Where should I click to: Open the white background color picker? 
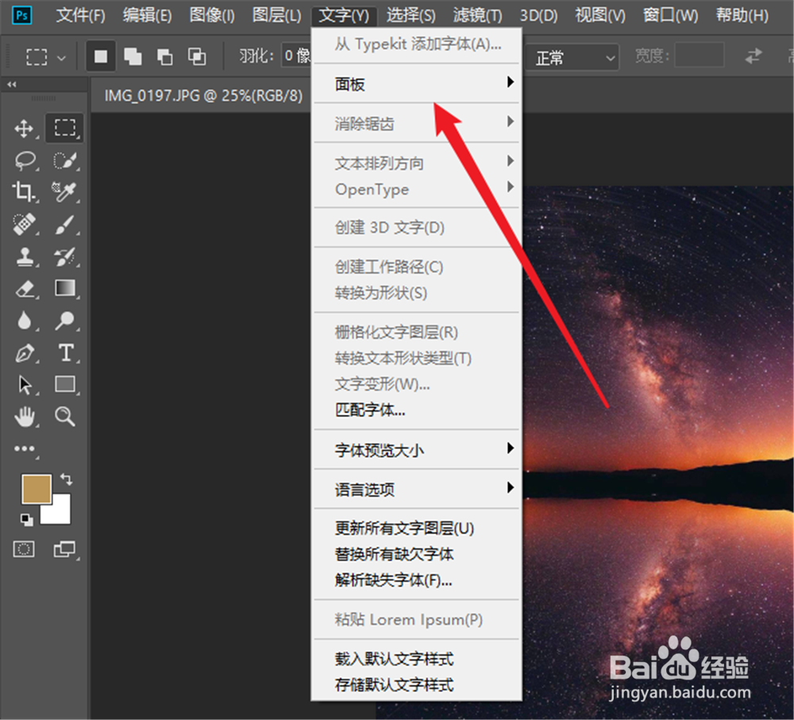pyautogui.click(x=60, y=514)
